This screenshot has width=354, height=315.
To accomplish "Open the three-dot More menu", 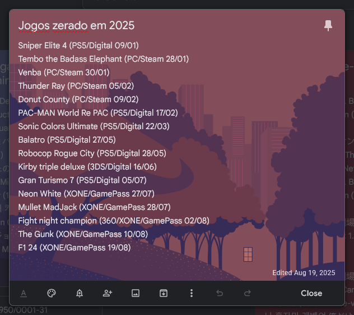I will (x=192, y=293).
